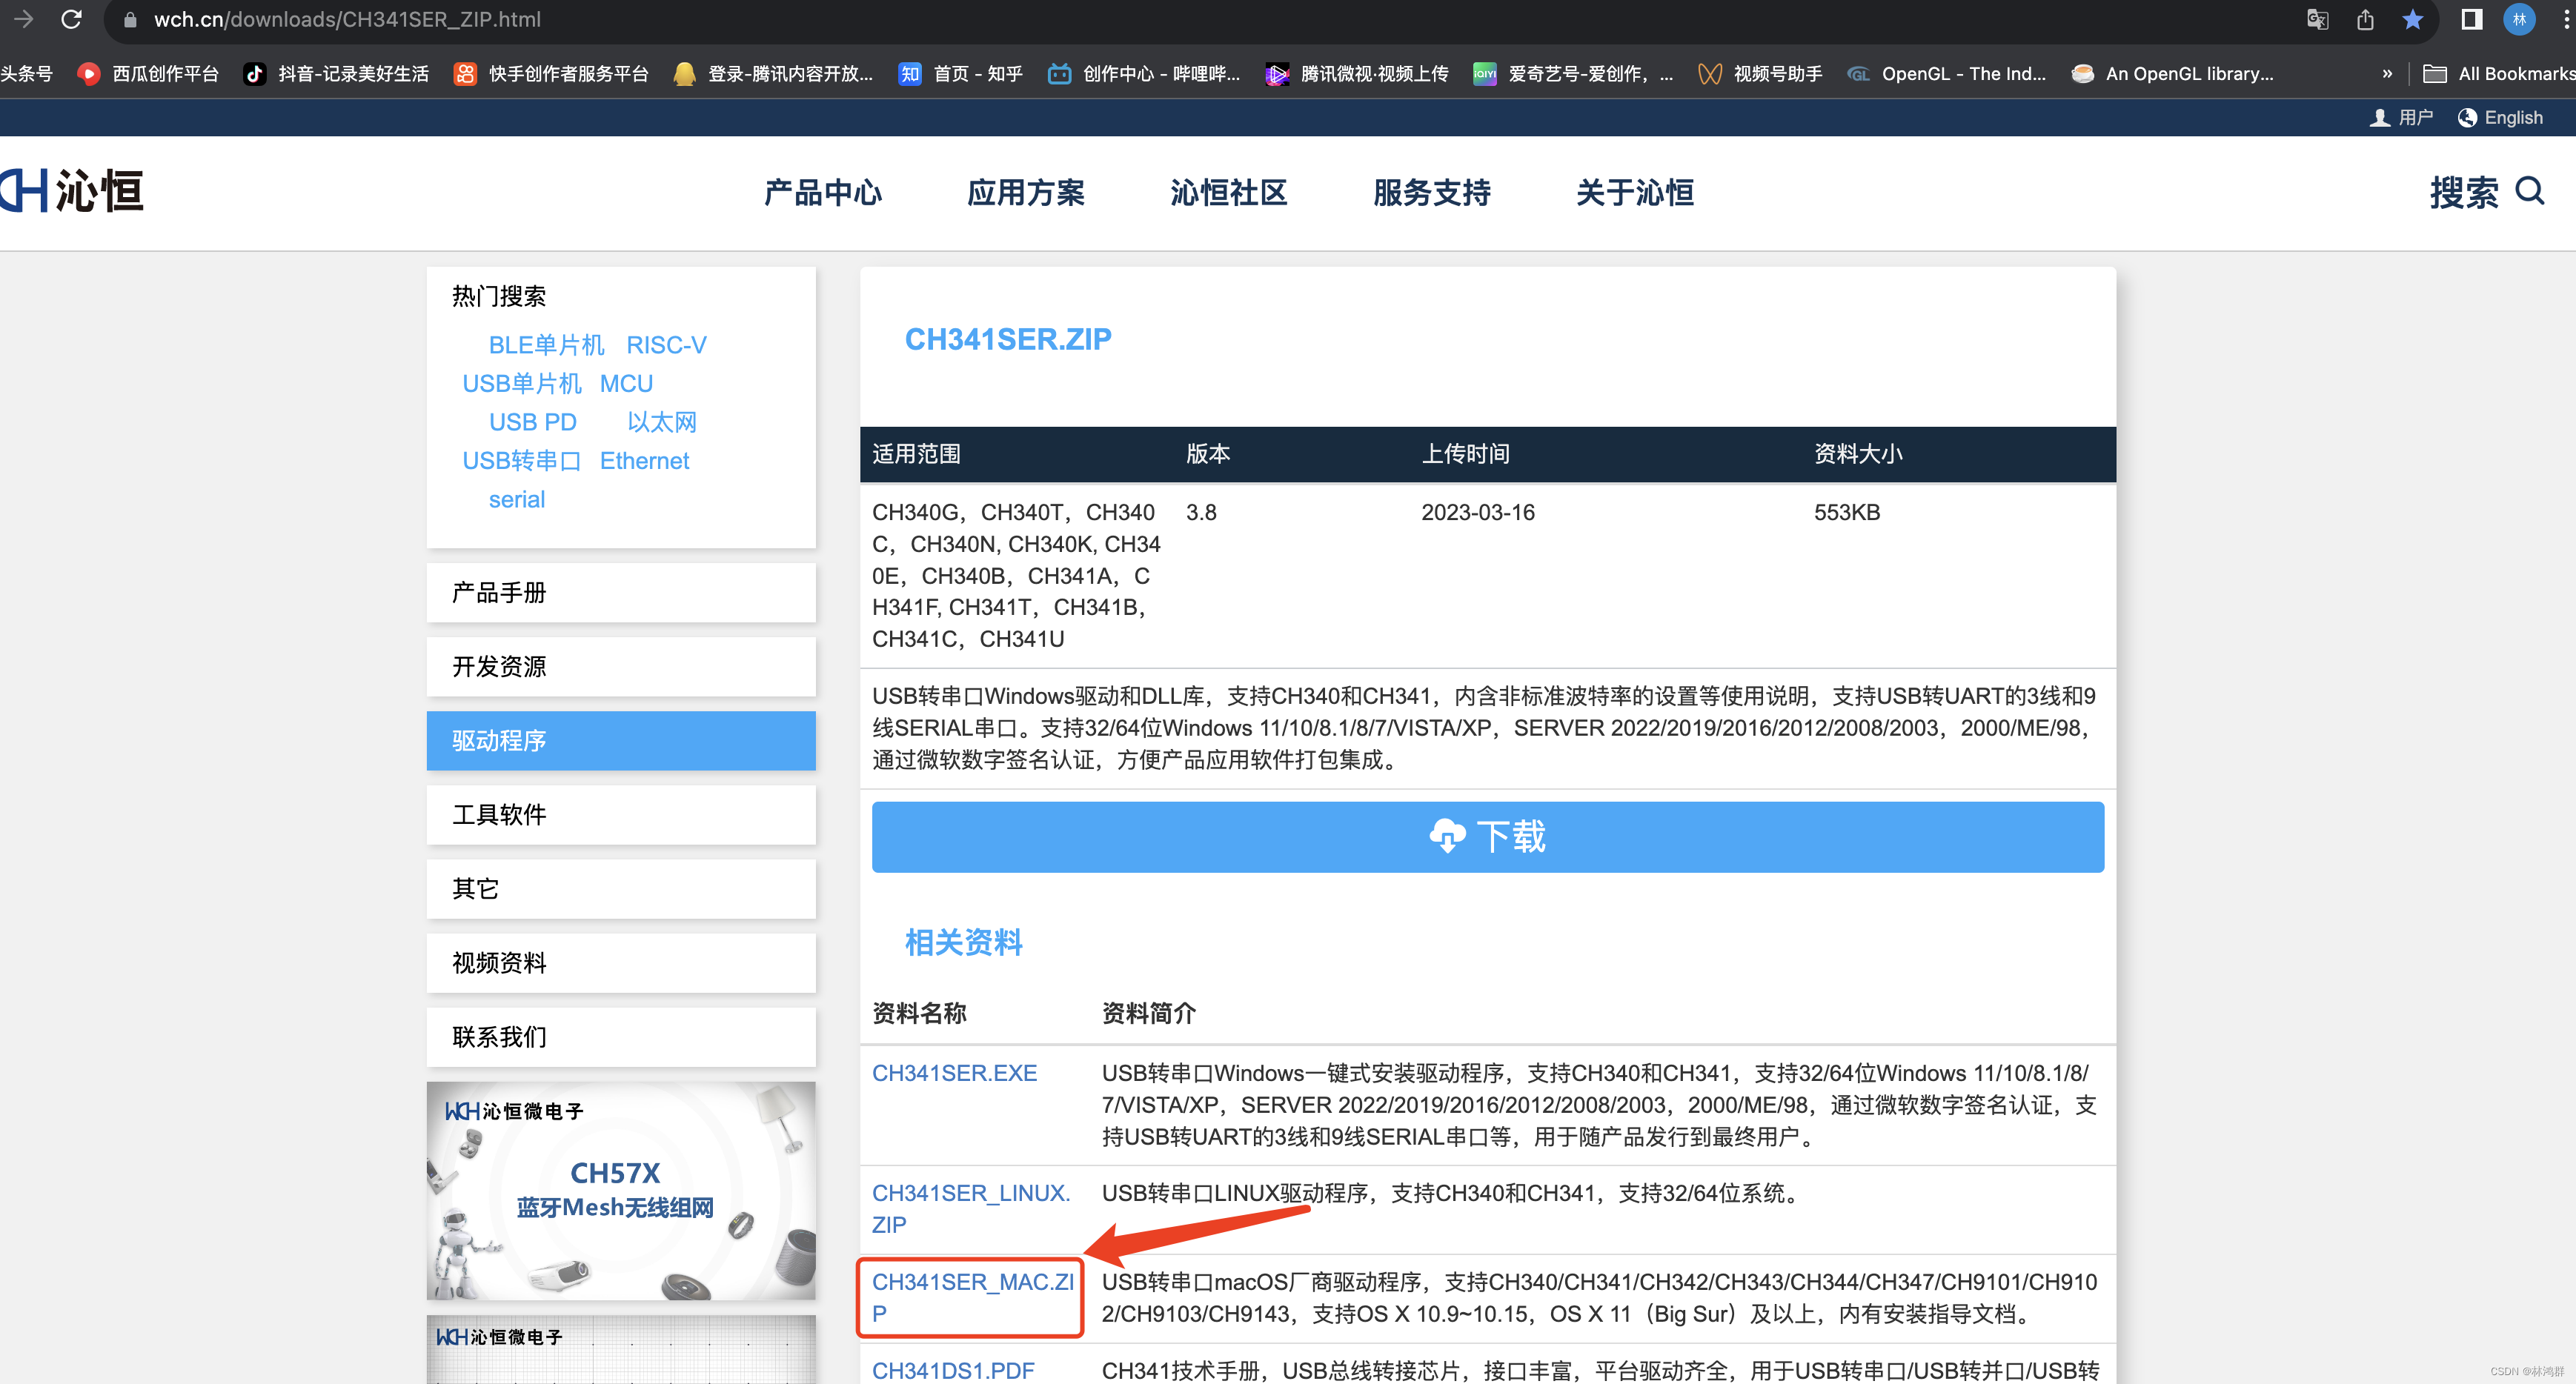This screenshot has height=1384, width=2576.
Task: Click the USB转串口 hot search link
Action: (521, 461)
